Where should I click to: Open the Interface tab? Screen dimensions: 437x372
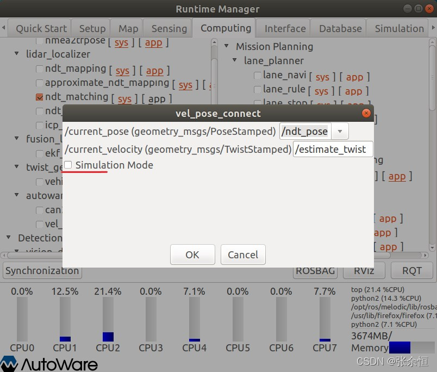(283, 28)
